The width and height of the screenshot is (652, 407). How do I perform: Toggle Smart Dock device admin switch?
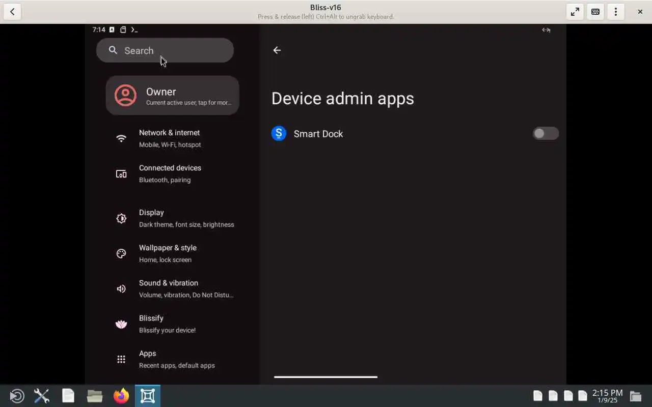pos(546,133)
